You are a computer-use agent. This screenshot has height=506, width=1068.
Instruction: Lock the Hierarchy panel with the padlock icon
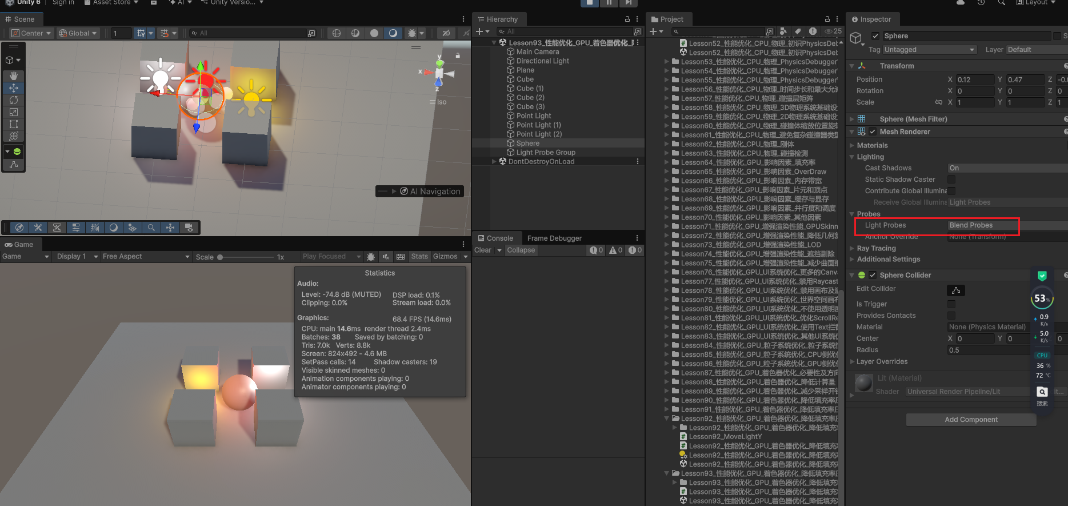[x=627, y=19]
